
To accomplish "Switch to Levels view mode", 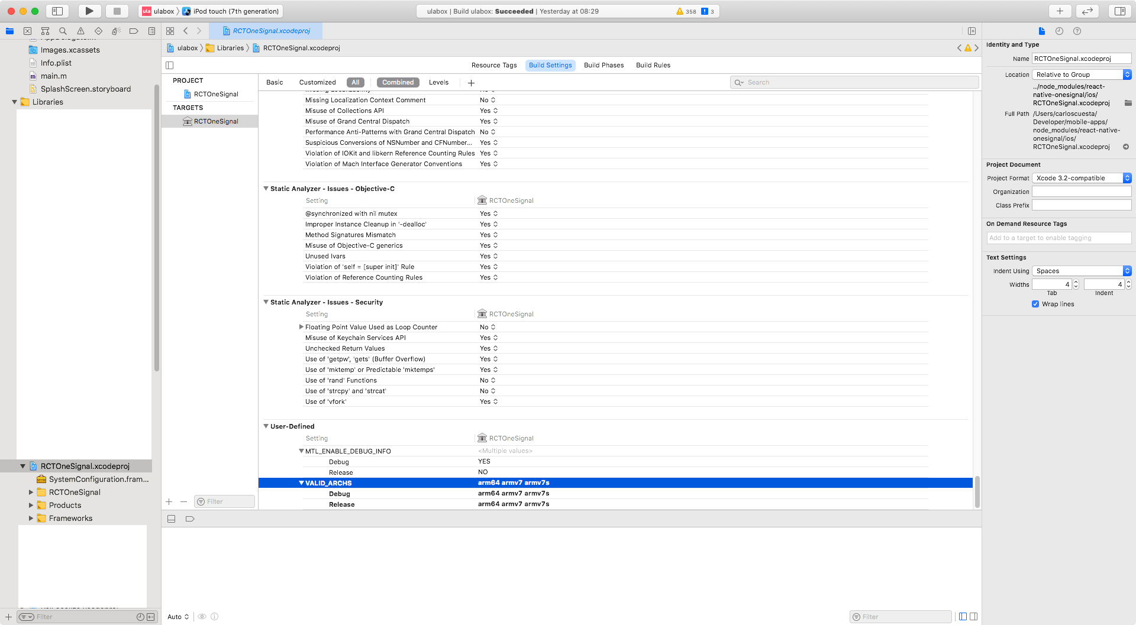I will 438,82.
